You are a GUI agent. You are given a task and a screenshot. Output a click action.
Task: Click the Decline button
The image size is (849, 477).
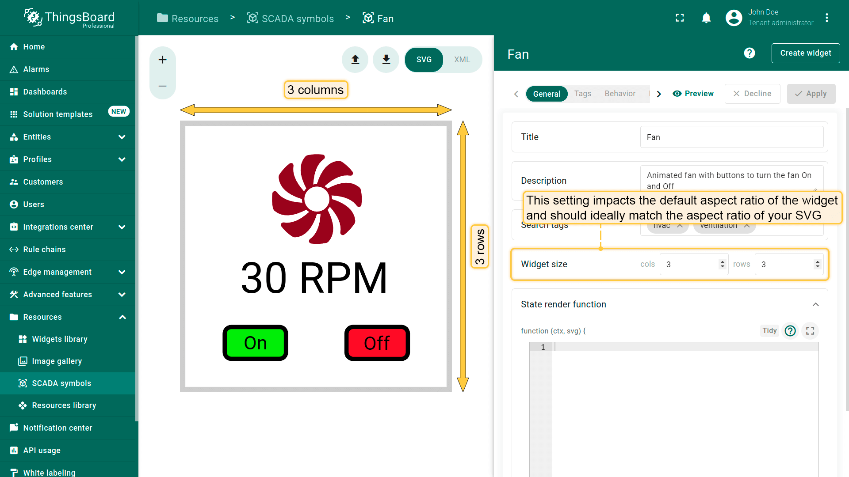coord(752,94)
